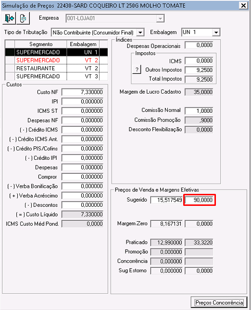Click the exit door icon button
This screenshot has height=310, width=251.
coord(9,18)
